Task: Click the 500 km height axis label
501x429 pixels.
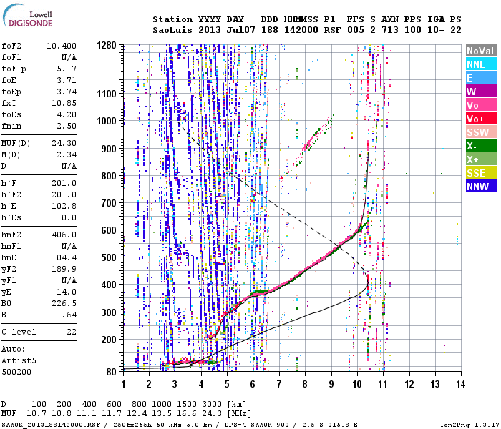Action: [x=109, y=257]
